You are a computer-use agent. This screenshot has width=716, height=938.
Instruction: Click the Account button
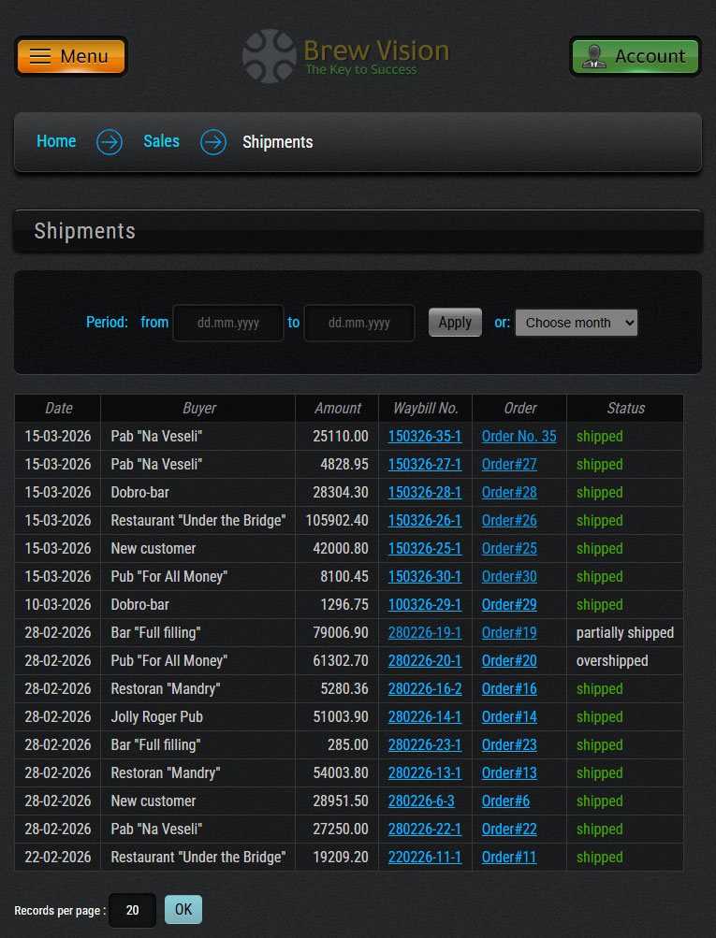click(635, 56)
